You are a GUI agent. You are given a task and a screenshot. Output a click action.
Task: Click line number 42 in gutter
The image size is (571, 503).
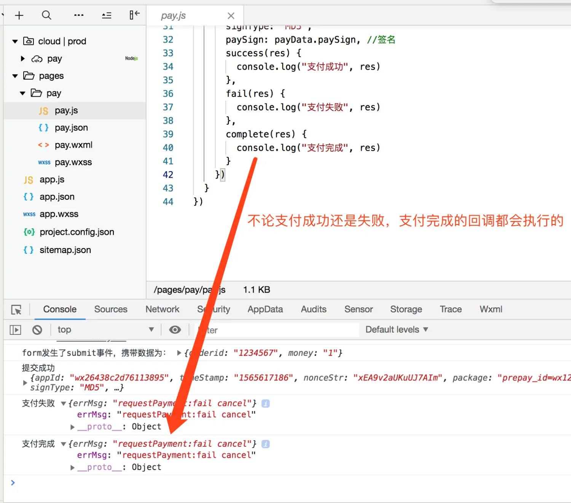coord(168,175)
